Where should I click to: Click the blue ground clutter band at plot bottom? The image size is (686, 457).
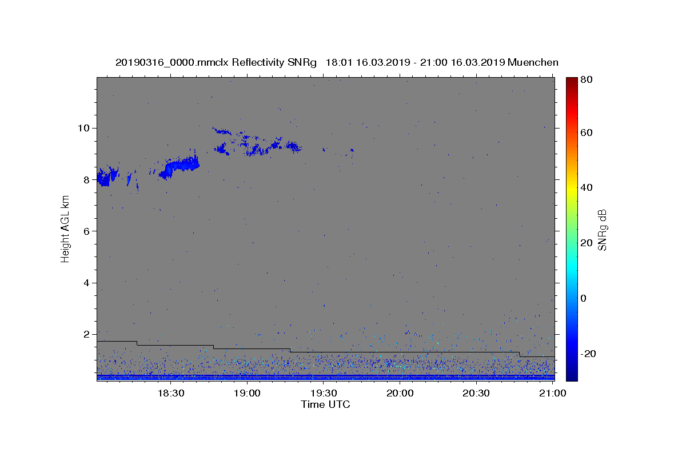pyautogui.click(x=325, y=377)
